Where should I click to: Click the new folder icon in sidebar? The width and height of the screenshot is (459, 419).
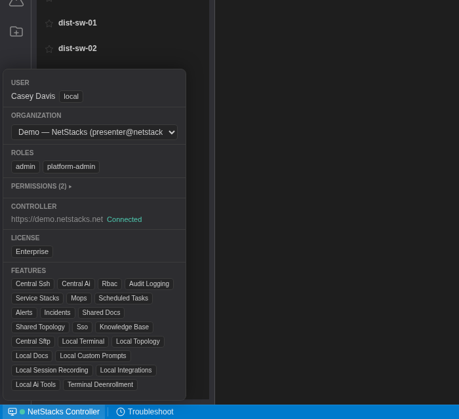16,31
